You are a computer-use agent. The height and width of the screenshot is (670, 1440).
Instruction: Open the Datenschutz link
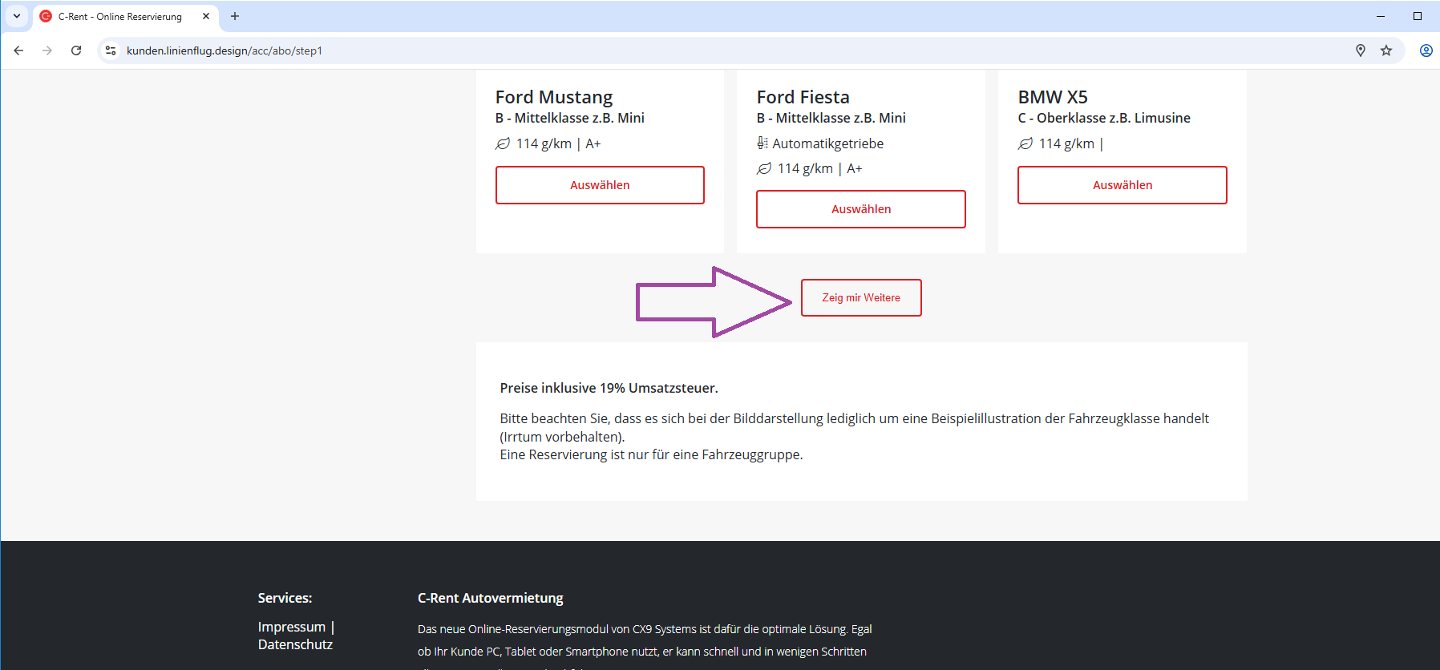[295, 644]
